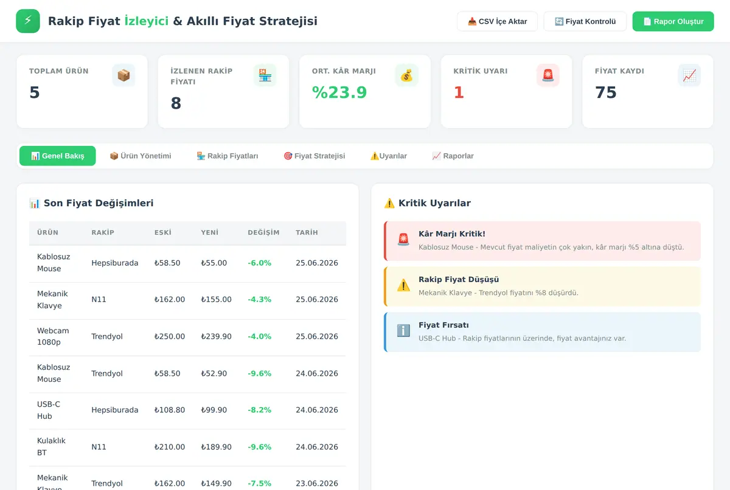The image size is (730, 490).
Task: Click the Fiyat Fırsatı alert title
Action: click(x=443, y=325)
